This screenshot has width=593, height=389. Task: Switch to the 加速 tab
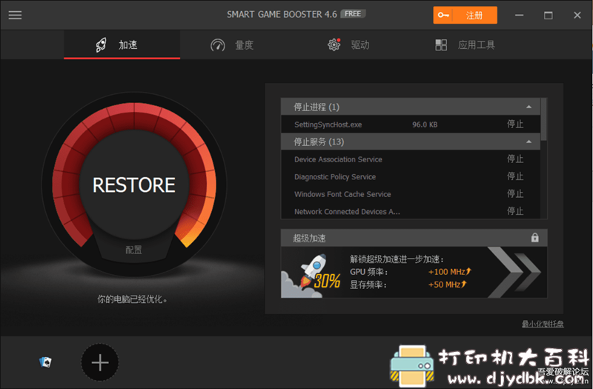coord(122,45)
